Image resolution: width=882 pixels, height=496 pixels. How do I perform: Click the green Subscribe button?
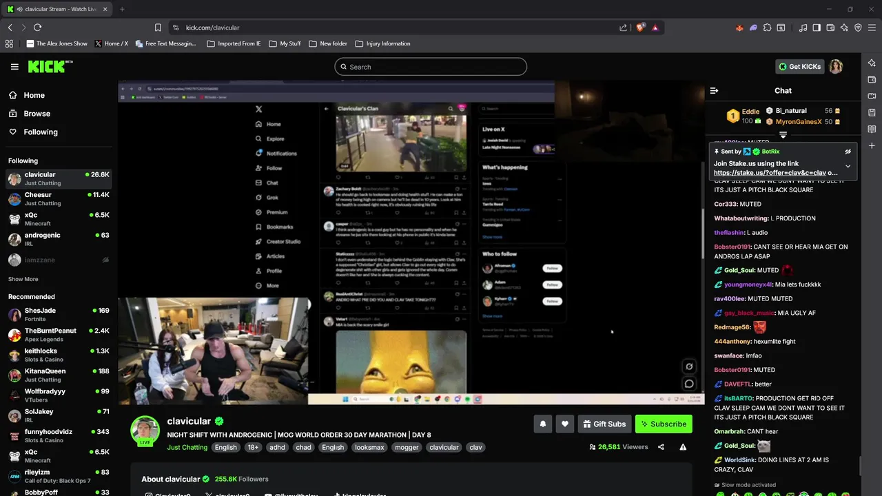click(664, 424)
